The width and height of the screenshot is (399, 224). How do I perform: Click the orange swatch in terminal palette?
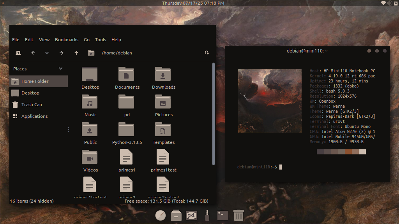(x=348, y=152)
